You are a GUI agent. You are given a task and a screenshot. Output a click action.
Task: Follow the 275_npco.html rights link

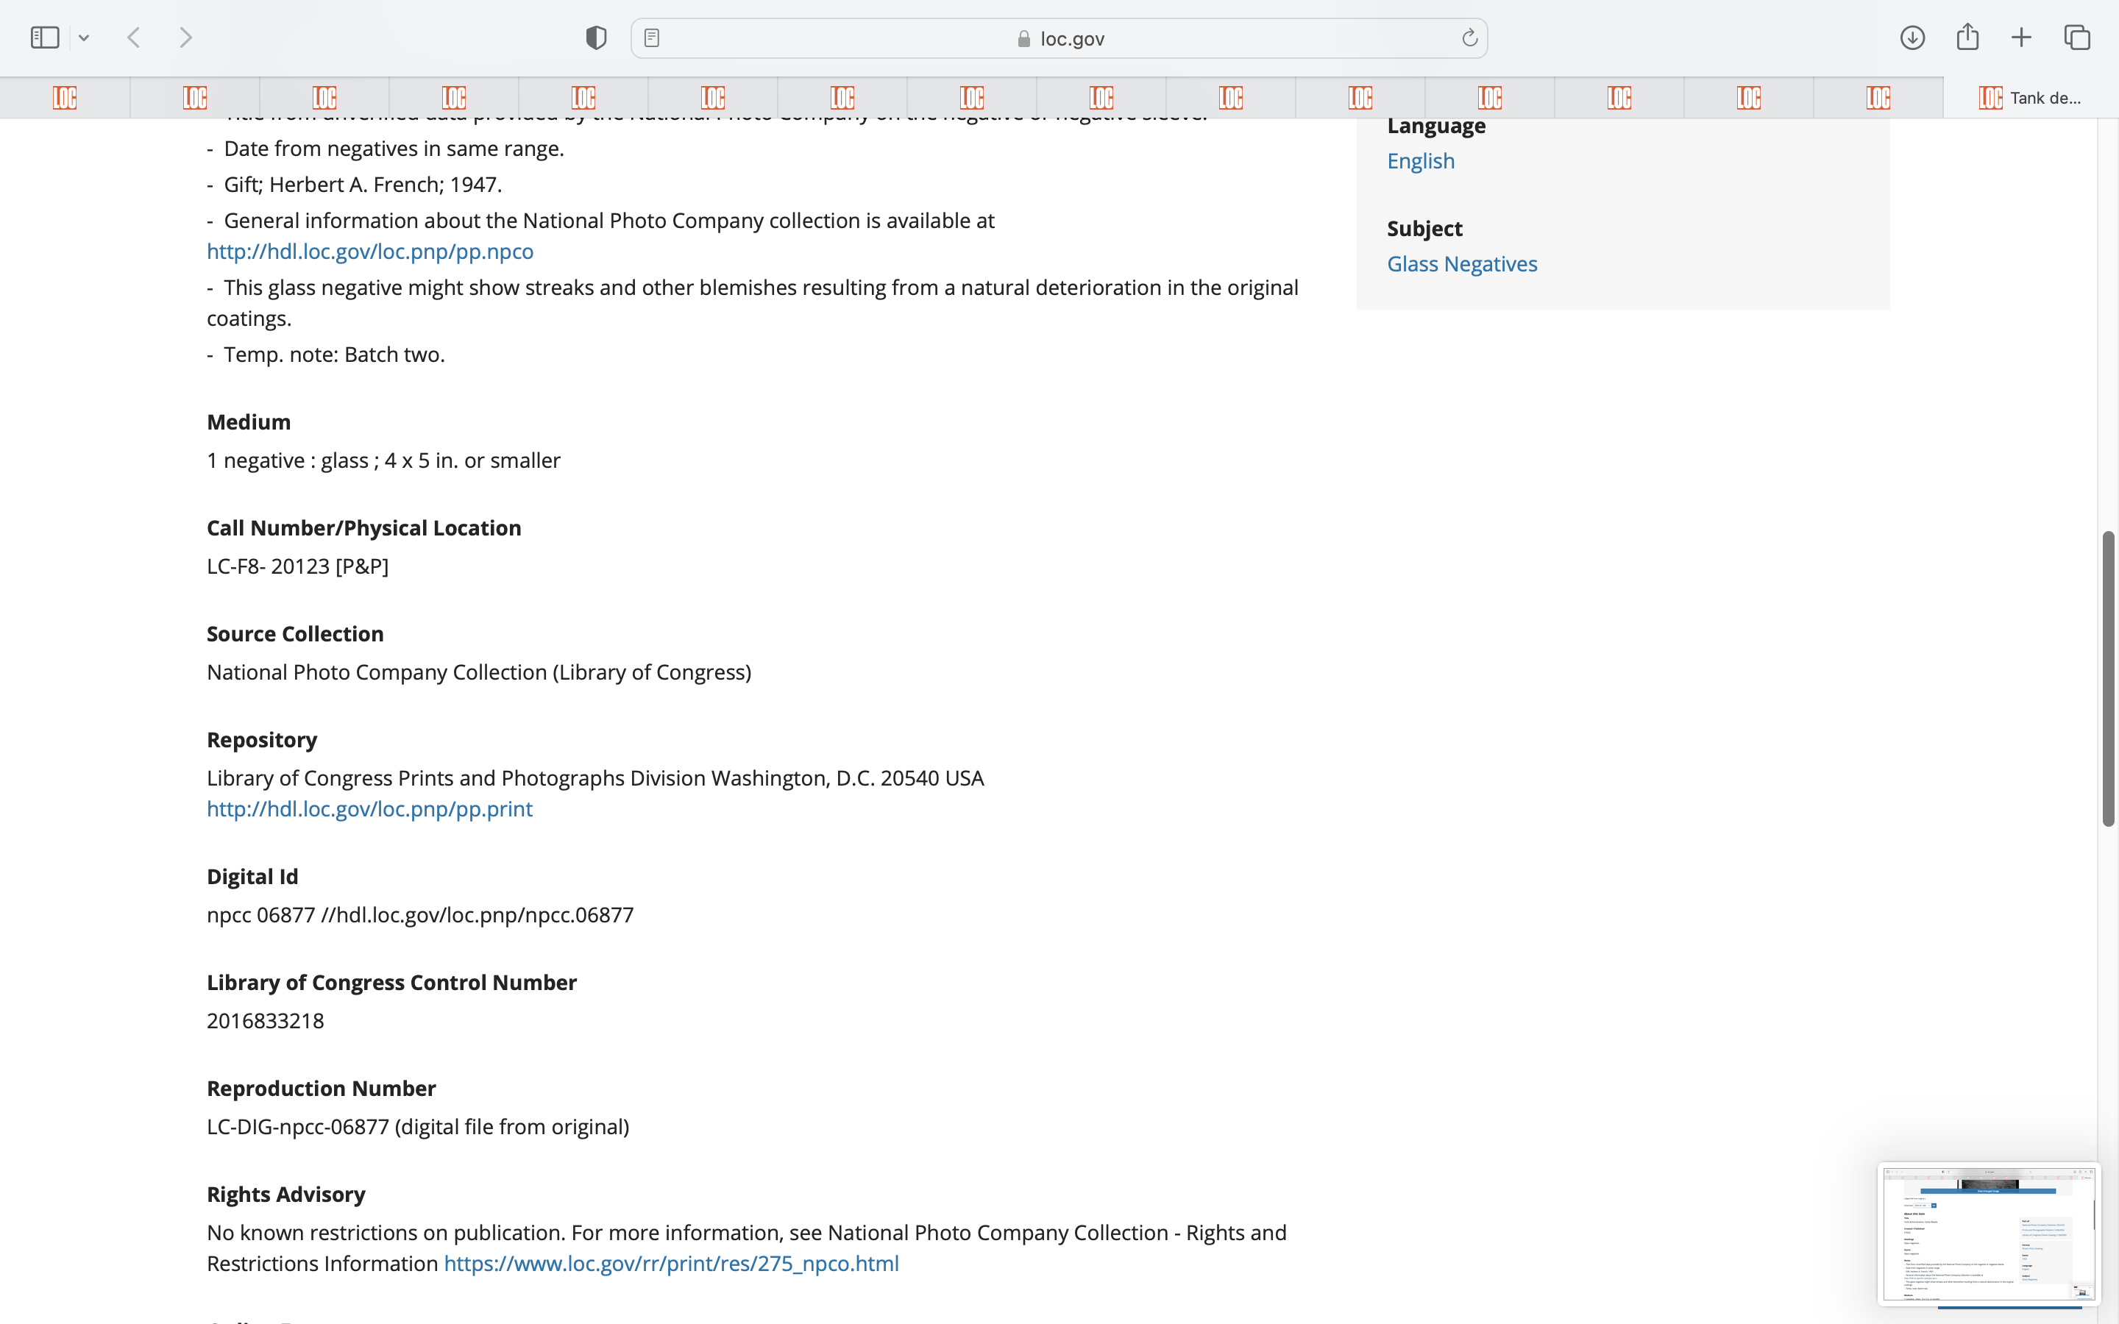click(671, 1264)
